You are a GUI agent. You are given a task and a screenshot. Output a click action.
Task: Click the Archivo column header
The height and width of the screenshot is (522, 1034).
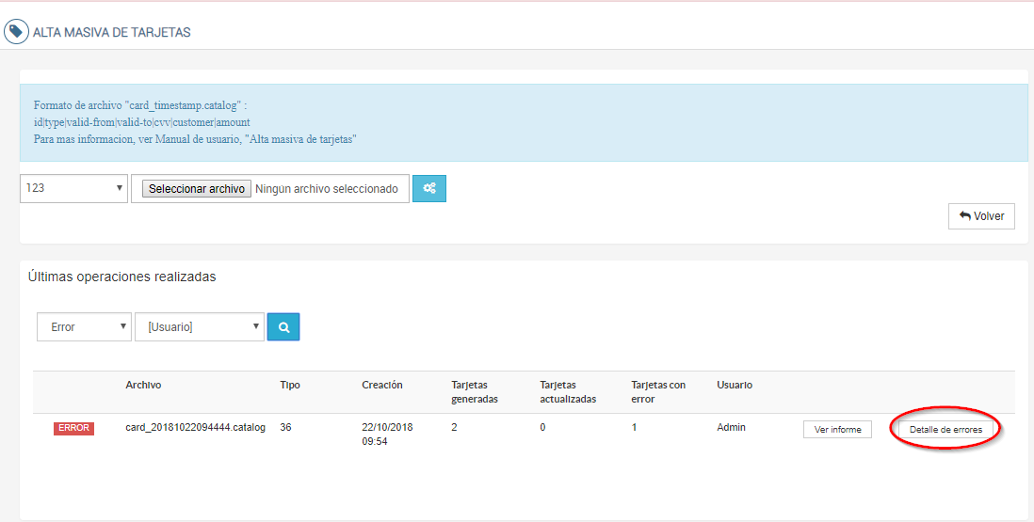143,385
